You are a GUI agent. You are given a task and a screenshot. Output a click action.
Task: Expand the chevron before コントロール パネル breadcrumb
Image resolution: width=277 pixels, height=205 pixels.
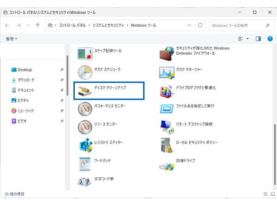tap(55, 25)
